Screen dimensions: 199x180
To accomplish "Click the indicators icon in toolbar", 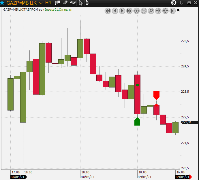I will tap(73, 3).
